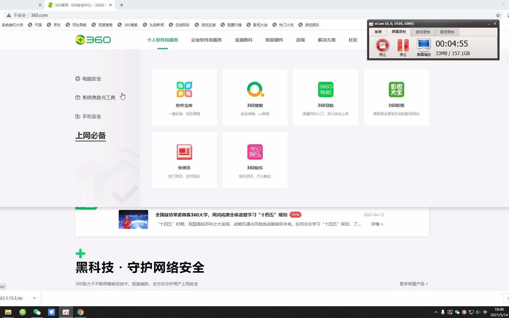This screenshot has height=318, width=509.
Task: Open the news headline about 360大学
Action: click(x=221, y=215)
